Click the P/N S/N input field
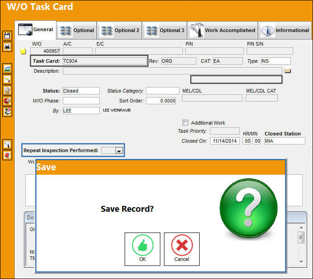Screen dimensions: 313x279 tap(270, 51)
